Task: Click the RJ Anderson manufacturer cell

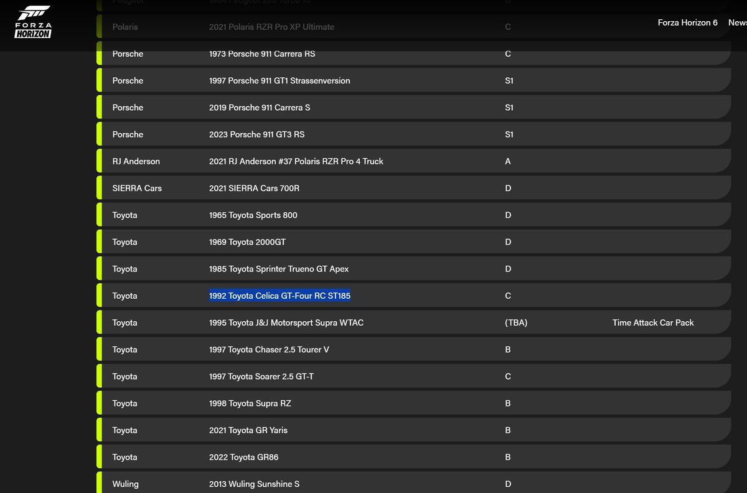Action: point(136,161)
